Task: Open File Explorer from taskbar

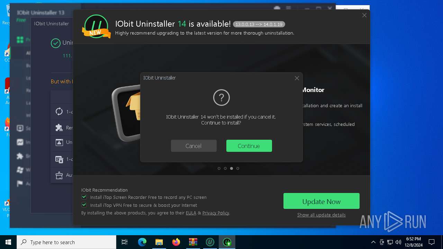Action: [x=159, y=242]
